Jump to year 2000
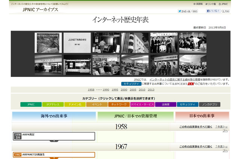The image size is (240, 159). [x=124, y=90]
